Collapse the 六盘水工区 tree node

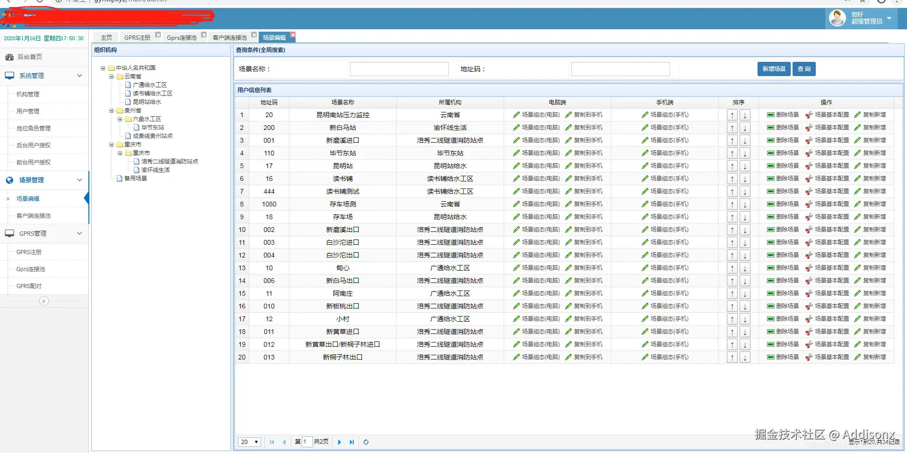pyautogui.click(x=120, y=119)
